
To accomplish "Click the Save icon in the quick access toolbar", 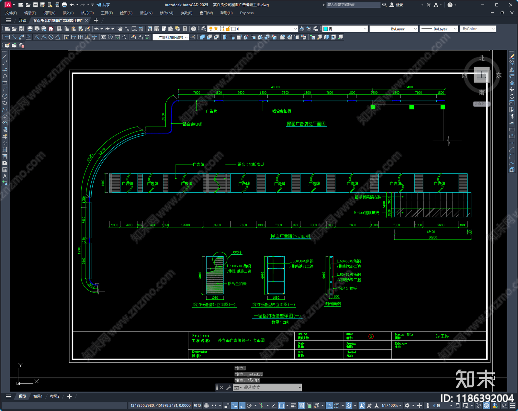I will pos(35,5).
